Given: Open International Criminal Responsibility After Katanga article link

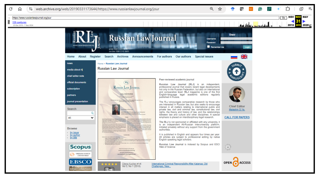Looking at the screenshot, I should (180, 165).
